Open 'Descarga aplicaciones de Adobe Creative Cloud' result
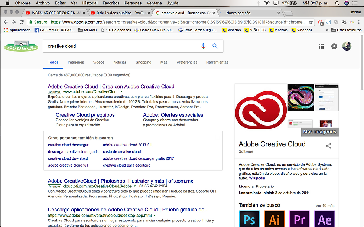The height and width of the screenshot is (227, 364). 129,210
